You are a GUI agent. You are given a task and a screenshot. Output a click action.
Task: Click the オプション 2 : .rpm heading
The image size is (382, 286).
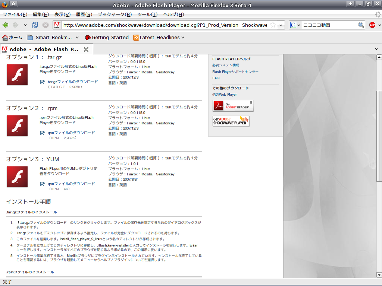point(32,108)
